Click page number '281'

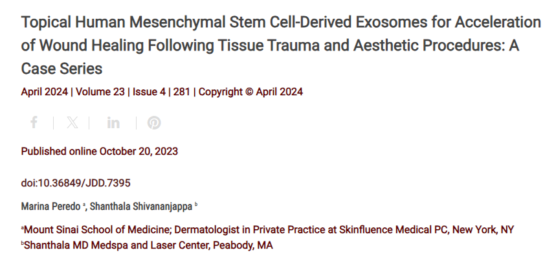(x=181, y=92)
